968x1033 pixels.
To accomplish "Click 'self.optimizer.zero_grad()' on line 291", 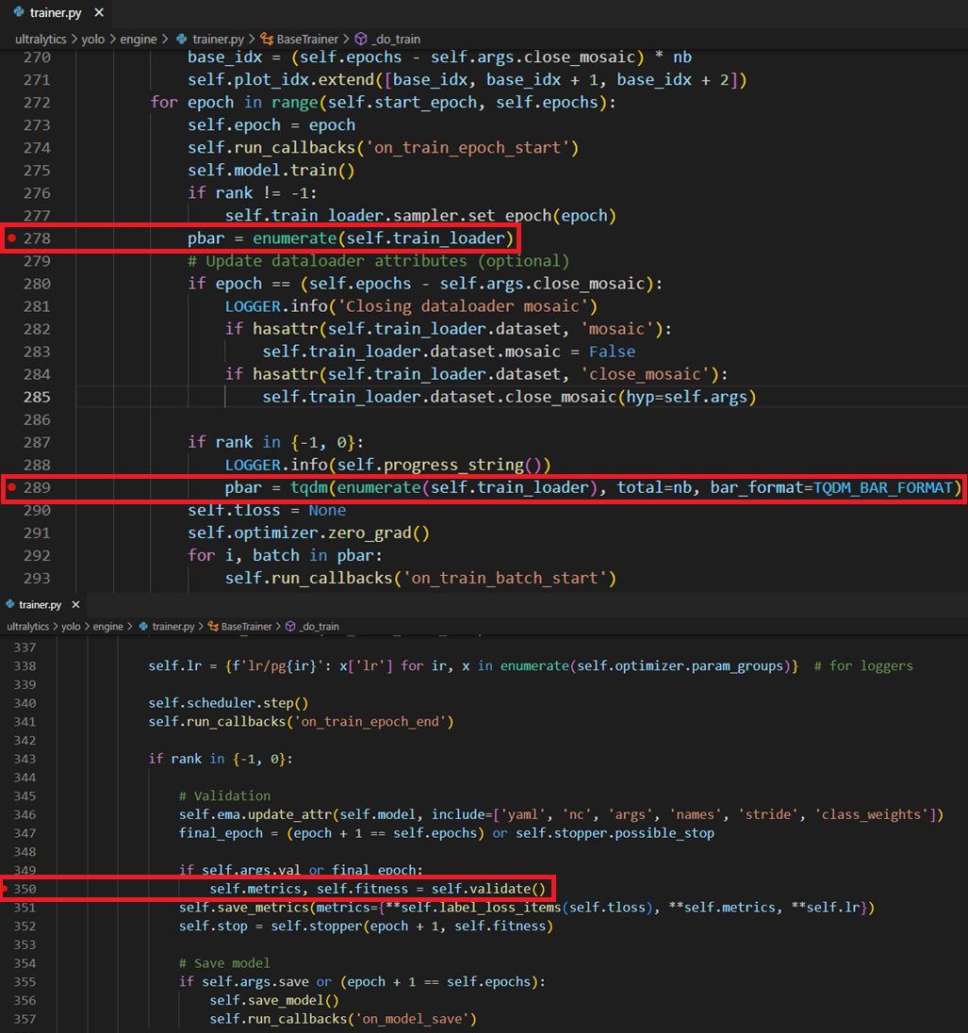I will [309, 533].
